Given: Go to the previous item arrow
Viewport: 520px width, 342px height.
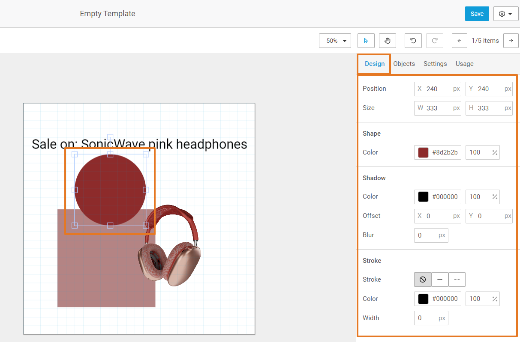Looking at the screenshot, I should (460, 41).
